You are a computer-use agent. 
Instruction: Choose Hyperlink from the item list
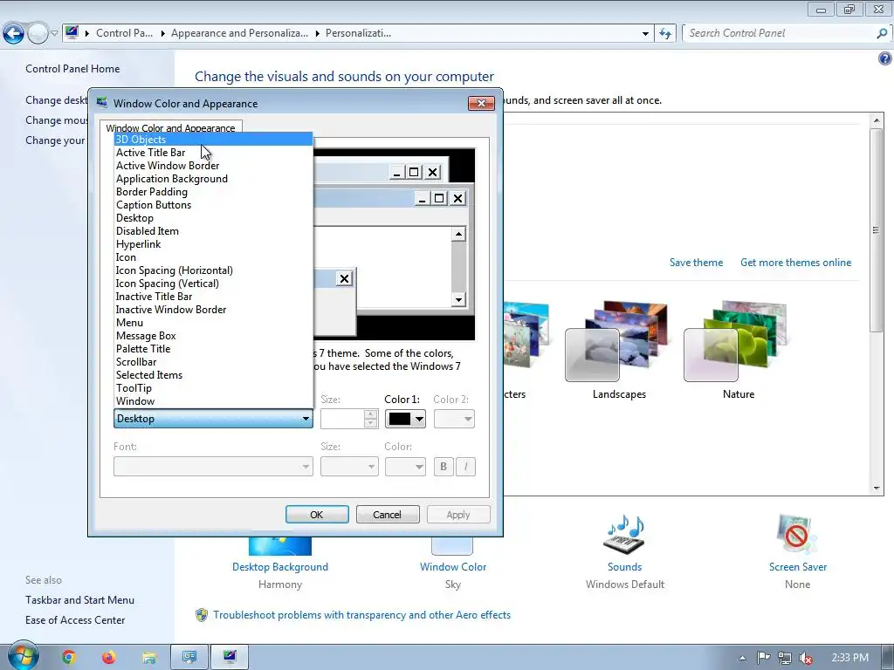pos(213,244)
